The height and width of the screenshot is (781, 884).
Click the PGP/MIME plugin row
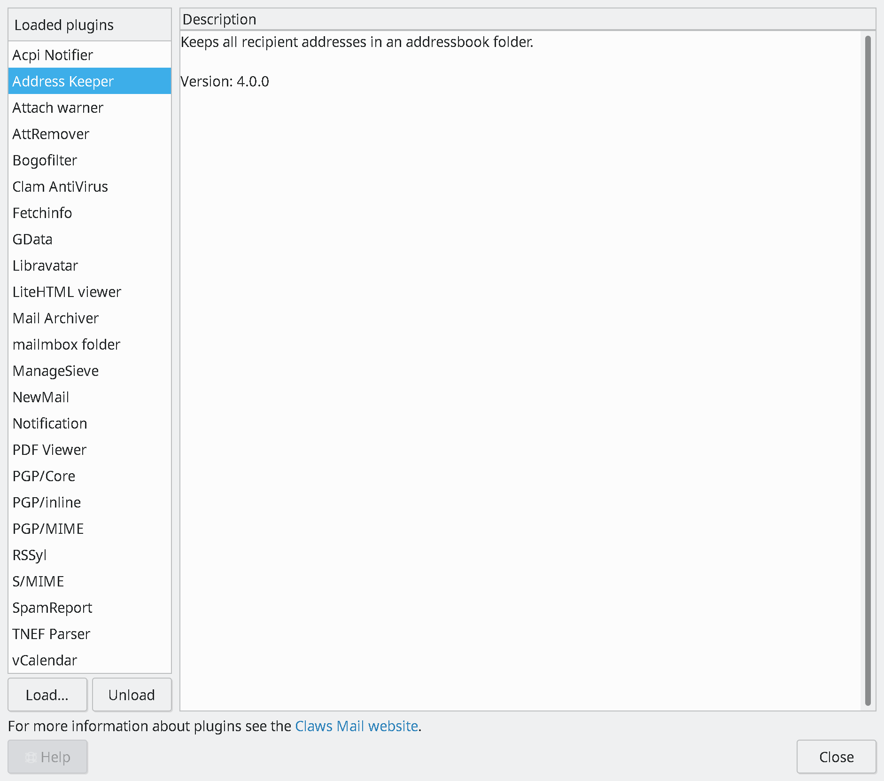(x=48, y=529)
